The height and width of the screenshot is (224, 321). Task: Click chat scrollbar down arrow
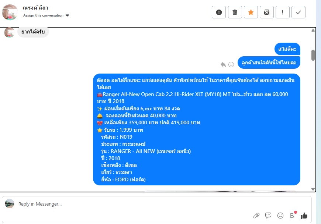[x=313, y=189]
